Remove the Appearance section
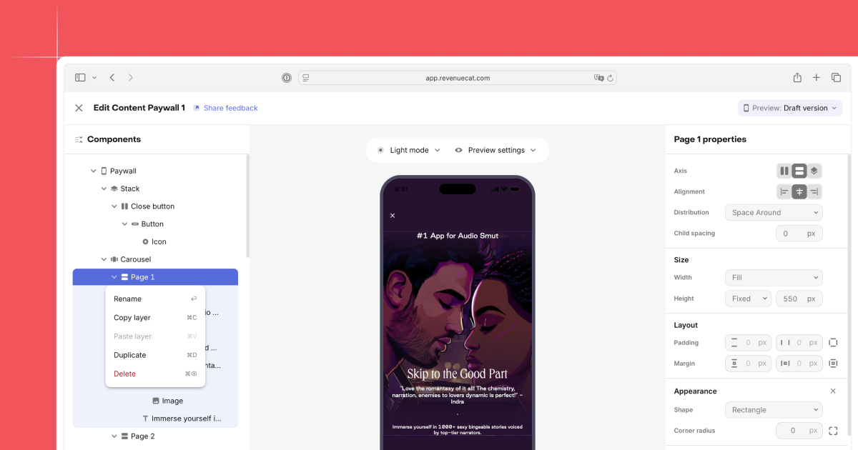 pyautogui.click(x=833, y=391)
